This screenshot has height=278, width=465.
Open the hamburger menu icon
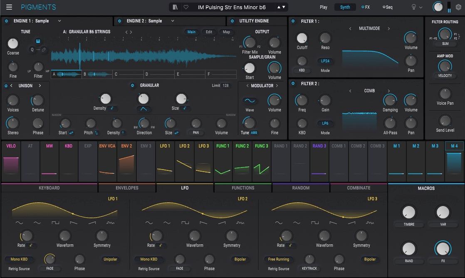(x=9, y=7)
